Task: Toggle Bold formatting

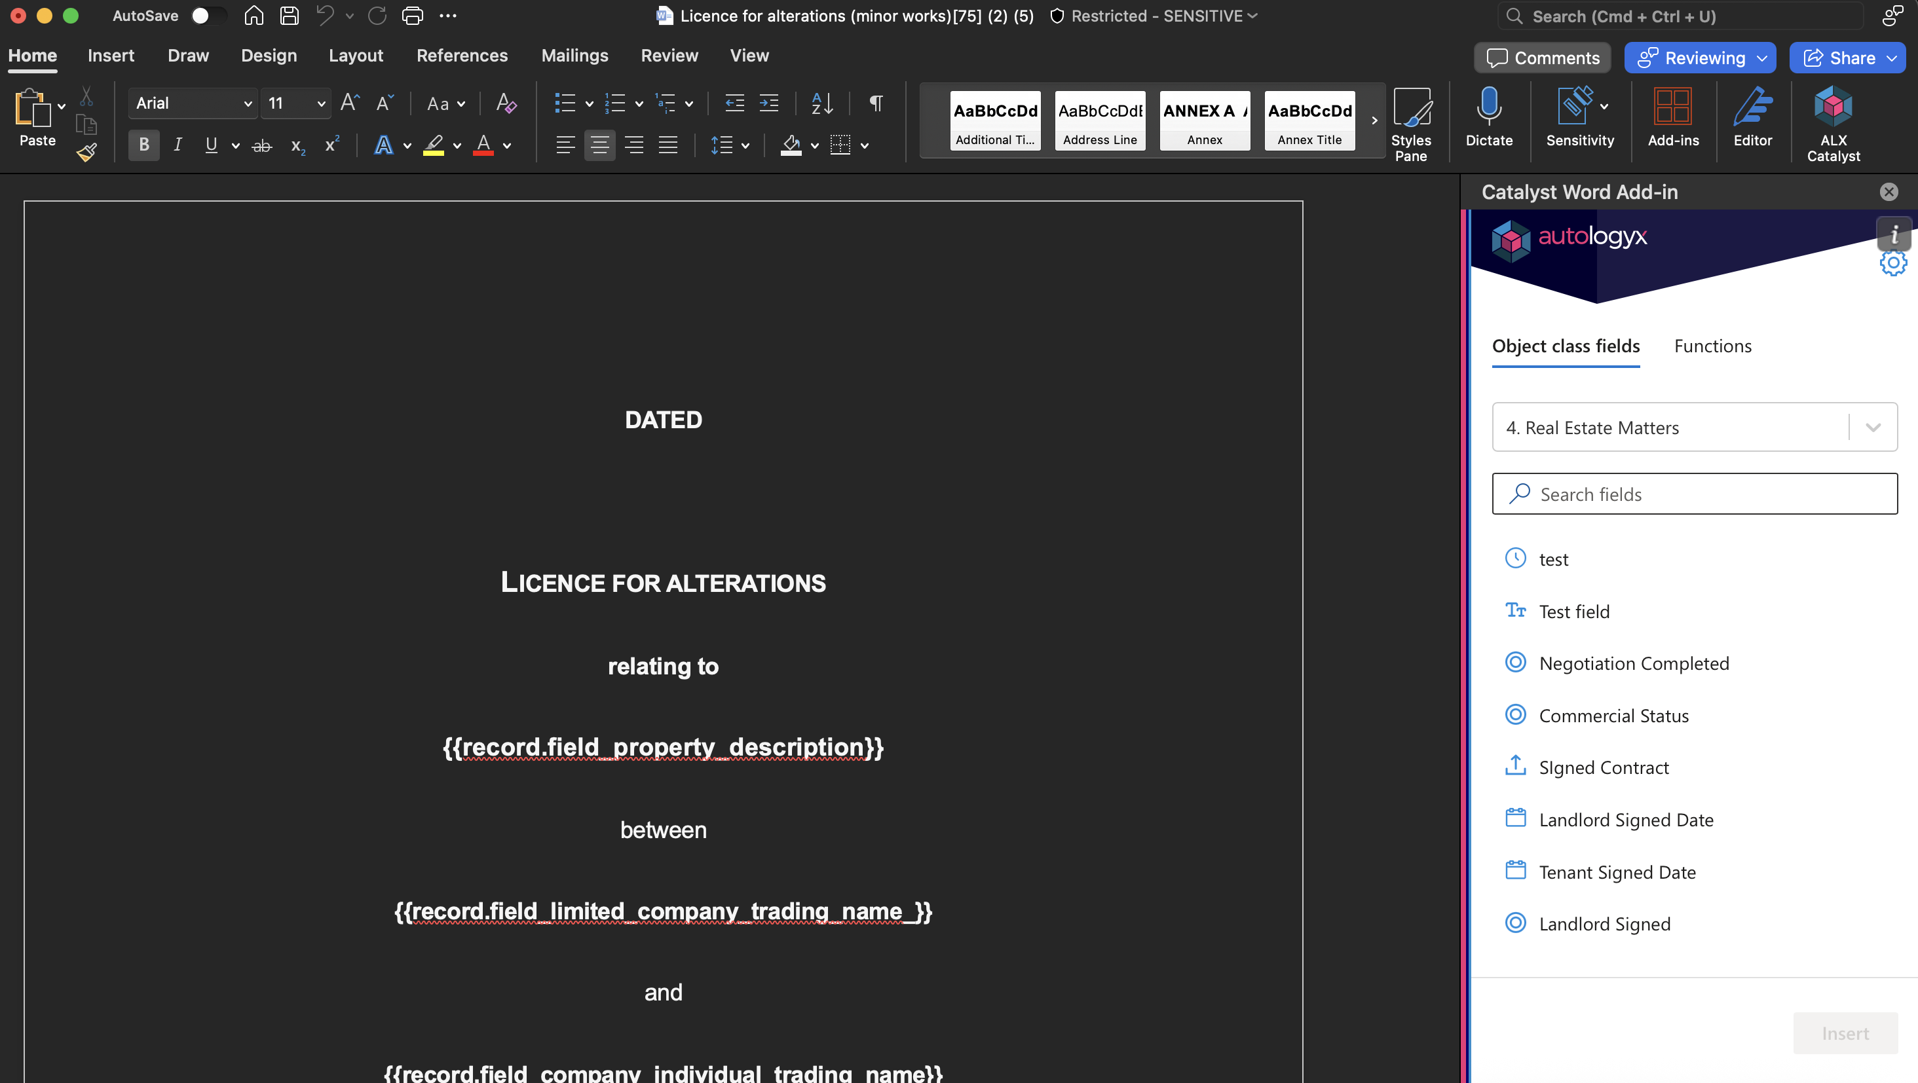Action: pos(143,145)
